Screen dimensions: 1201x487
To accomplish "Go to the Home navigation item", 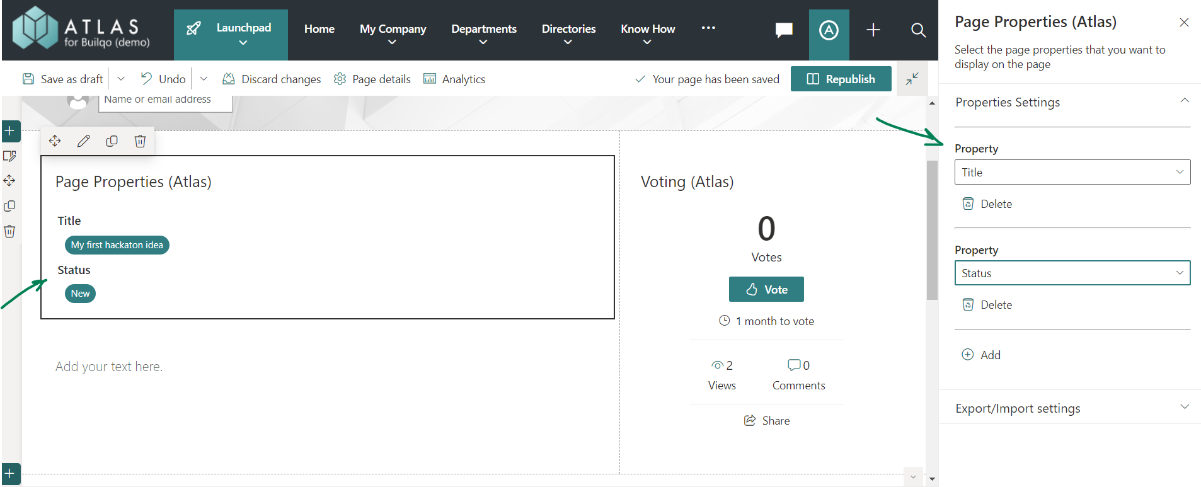I will pyautogui.click(x=319, y=29).
